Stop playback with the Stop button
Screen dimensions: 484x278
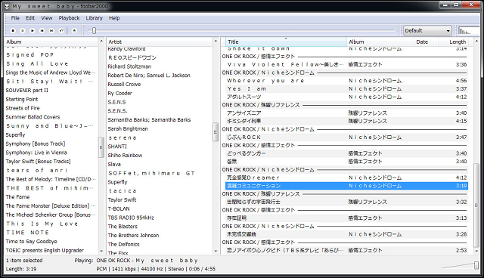coord(13,30)
